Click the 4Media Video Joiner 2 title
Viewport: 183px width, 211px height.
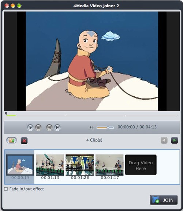pyautogui.click(x=96, y=6)
